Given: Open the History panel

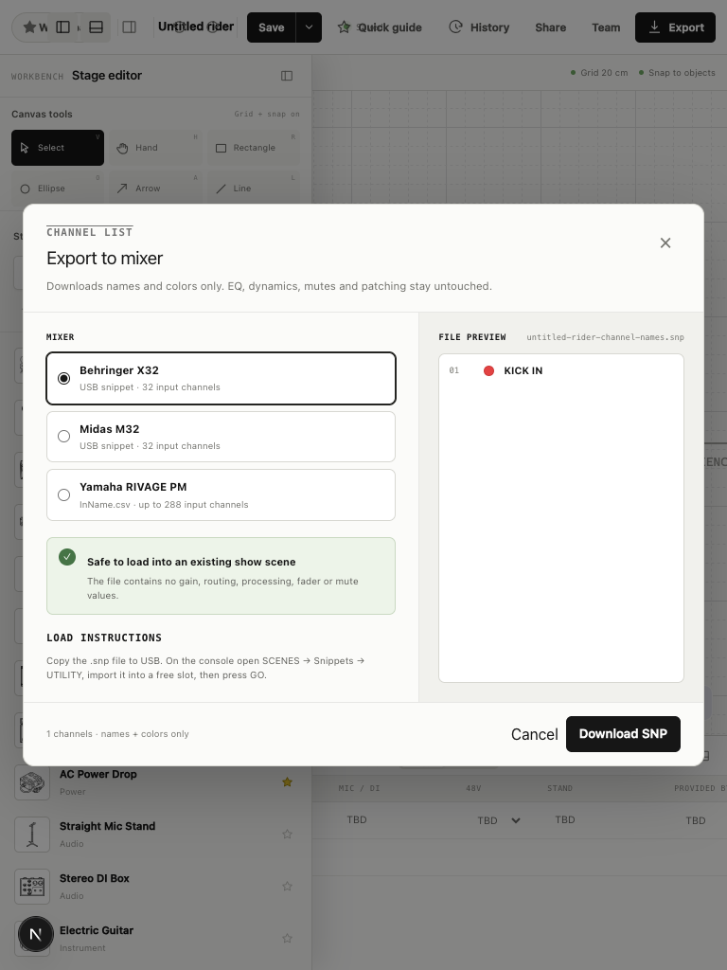Looking at the screenshot, I should (x=479, y=27).
